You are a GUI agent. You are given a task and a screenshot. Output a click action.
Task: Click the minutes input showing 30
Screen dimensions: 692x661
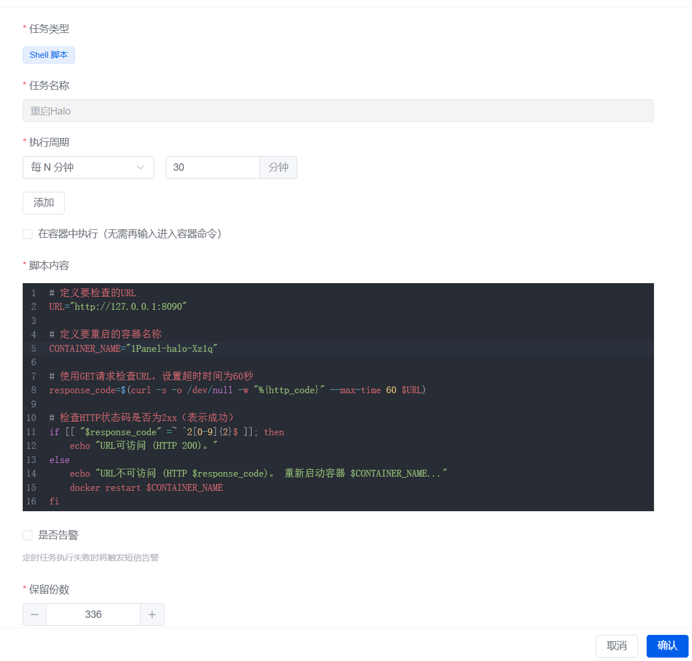(213, 167)
